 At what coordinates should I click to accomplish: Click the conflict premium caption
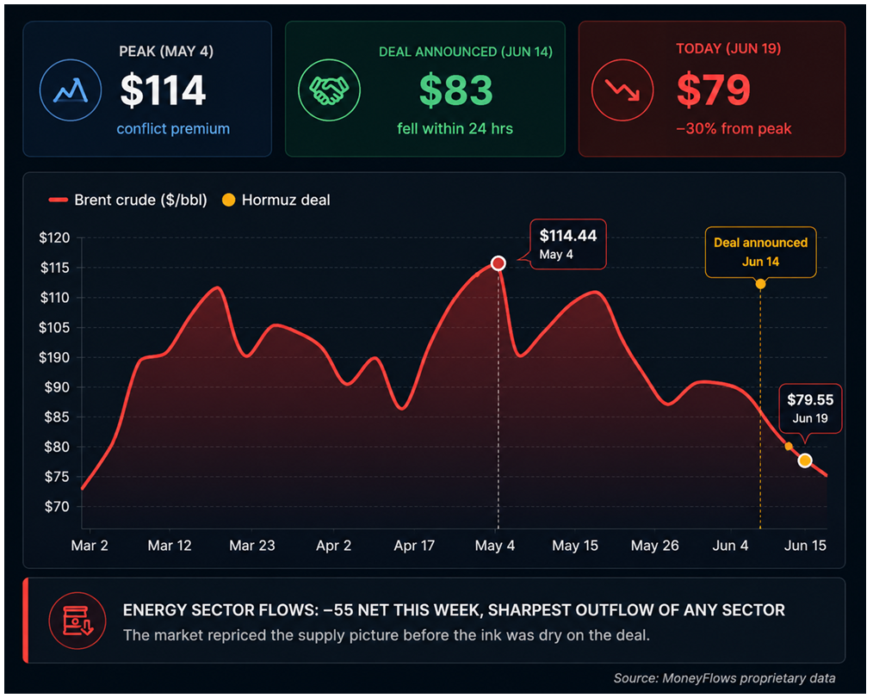[173, 128]
